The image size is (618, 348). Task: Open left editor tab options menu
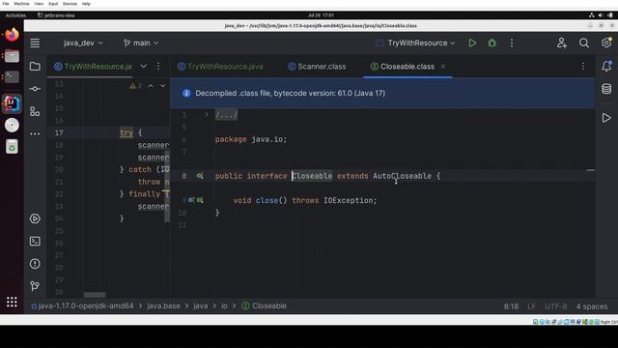158,66
